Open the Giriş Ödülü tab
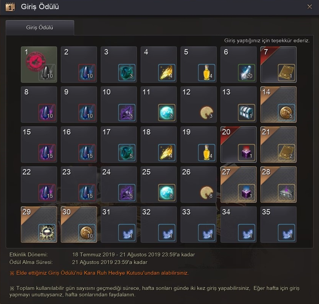The height and width of the screenshot is (304, 319). coord(40,27)
